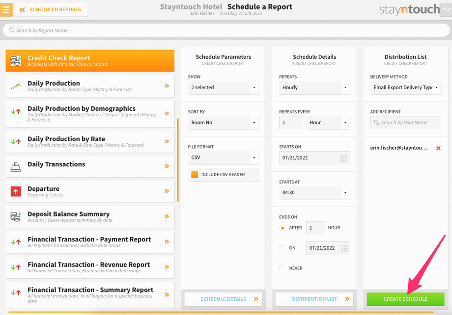Screen dimensions: 452x315
Task: Open the Repeats Hourly dropdown
Action: [314, 87]
